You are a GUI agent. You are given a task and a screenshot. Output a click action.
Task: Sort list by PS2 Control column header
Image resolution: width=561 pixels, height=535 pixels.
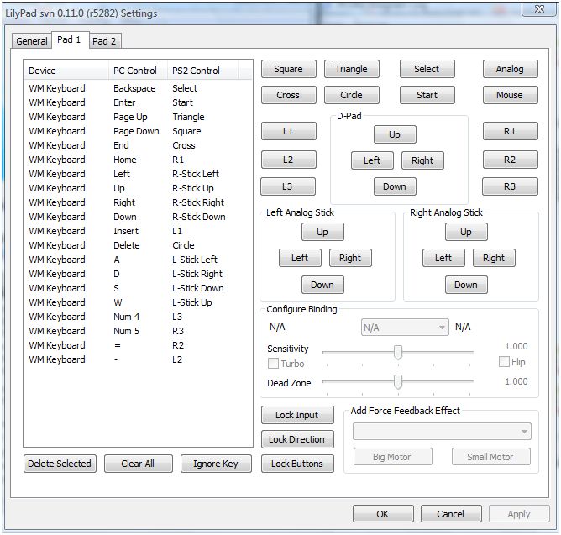click(x=202, y=71)
